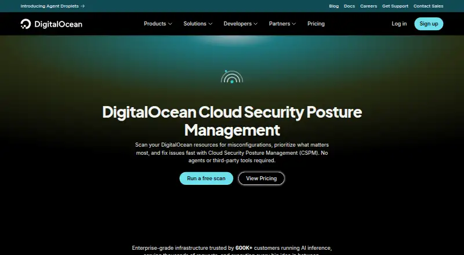This screenshot has width=464, height=255.
Task: Expand the Partners menu
Action: click(282, 24)
